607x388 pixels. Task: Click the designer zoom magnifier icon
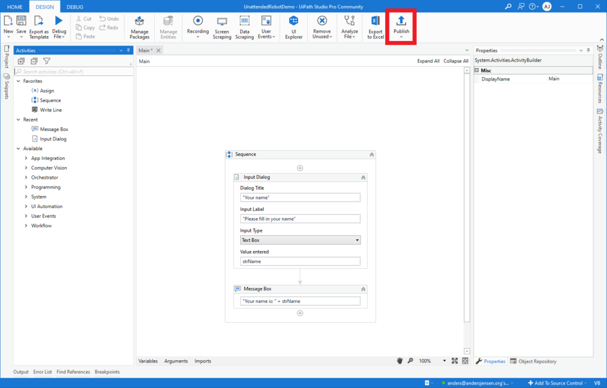(410, 361)
